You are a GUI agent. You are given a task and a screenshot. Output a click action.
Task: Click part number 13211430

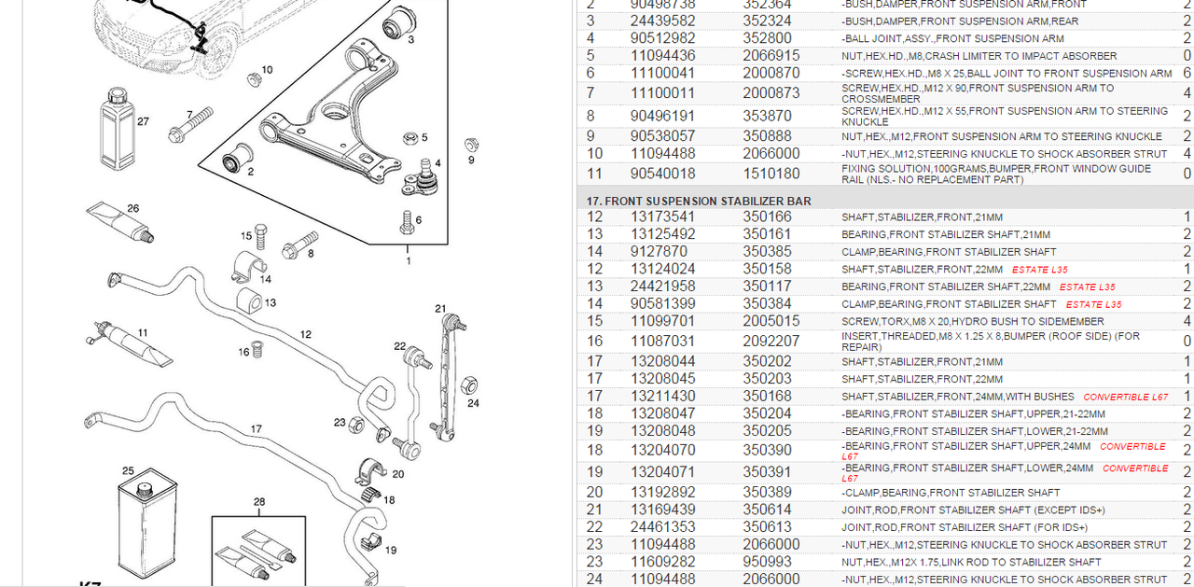[x=662, y=397]
